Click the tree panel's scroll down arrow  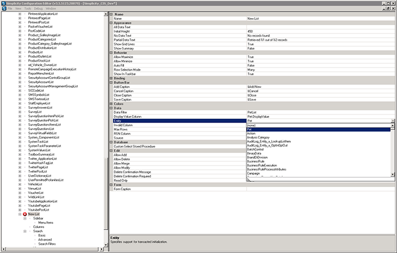click(x=106, y=244)
